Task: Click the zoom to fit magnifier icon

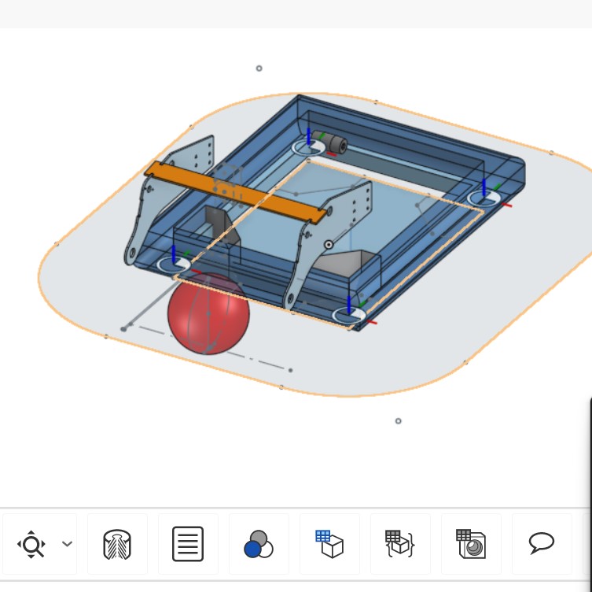Action: 31,544
